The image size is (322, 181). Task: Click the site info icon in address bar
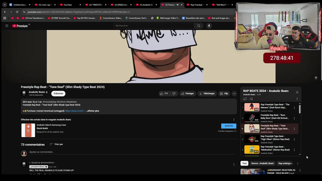click(24, 12)
